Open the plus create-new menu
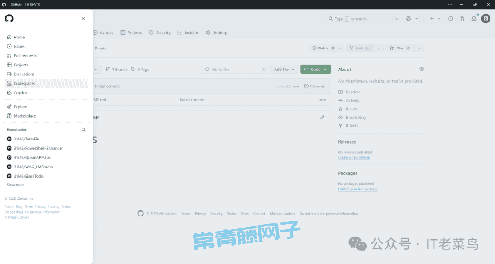This screenshot has height=264, width=495. tap(435, 19)
